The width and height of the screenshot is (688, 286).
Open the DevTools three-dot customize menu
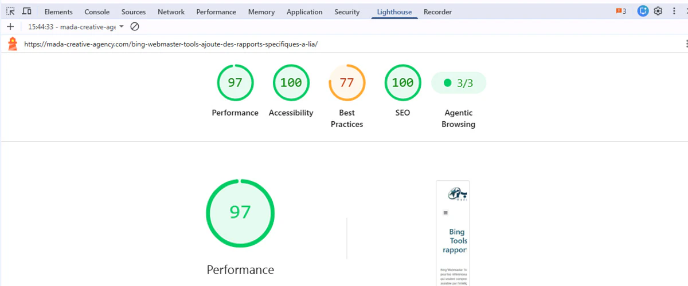(x=674, y=11)
